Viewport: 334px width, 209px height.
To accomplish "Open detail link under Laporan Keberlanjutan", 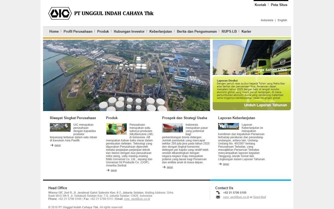I will click(226, 164).
